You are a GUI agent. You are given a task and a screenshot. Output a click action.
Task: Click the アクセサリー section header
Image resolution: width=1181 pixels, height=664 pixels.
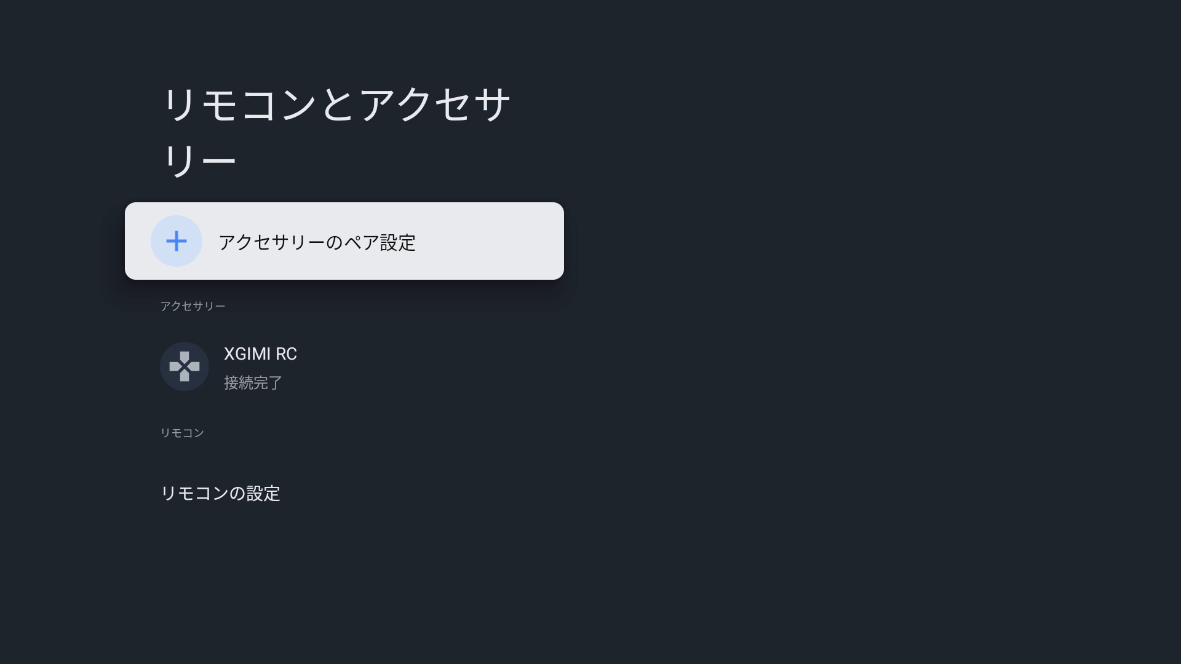coord(193,306)
